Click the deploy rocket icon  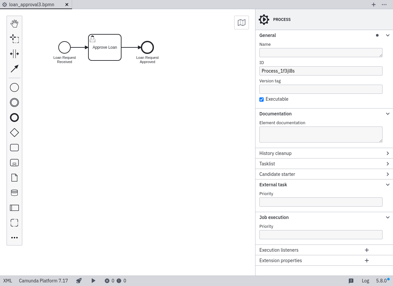click(79, 281)
